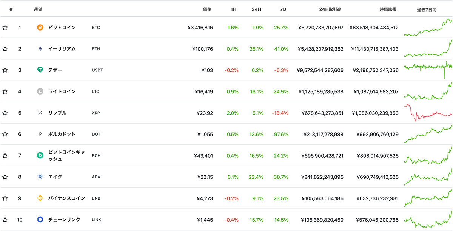Mark DOT as favorite with star
453x231 pixels.
[5, 134]
